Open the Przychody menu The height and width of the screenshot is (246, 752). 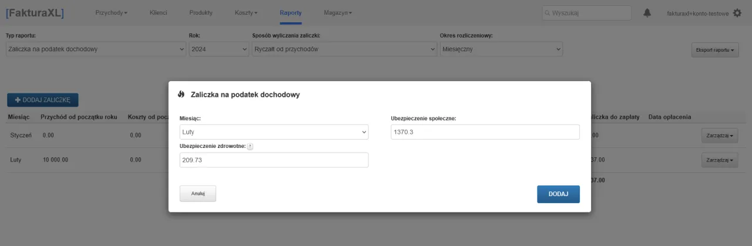click(111, 13)
